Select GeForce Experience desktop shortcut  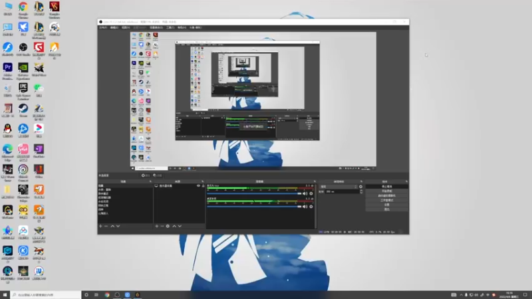[x=23, y=70]
